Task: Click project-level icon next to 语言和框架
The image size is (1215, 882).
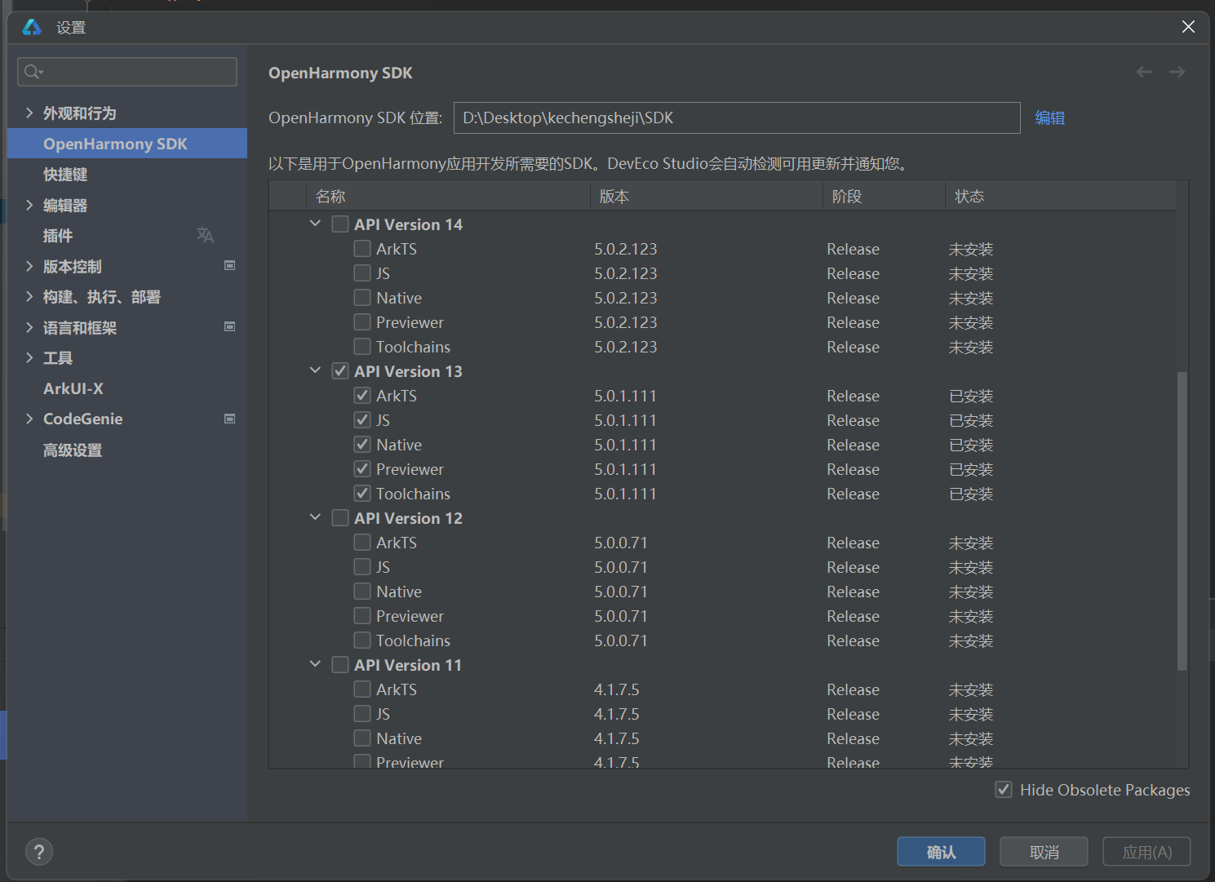Action: [230, 326]
